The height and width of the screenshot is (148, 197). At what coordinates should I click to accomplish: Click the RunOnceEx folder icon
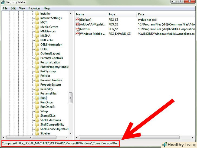[37, 107]
